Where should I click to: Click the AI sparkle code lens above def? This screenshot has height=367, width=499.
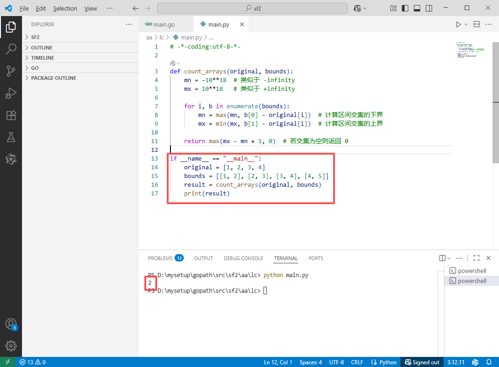point(175,63)
